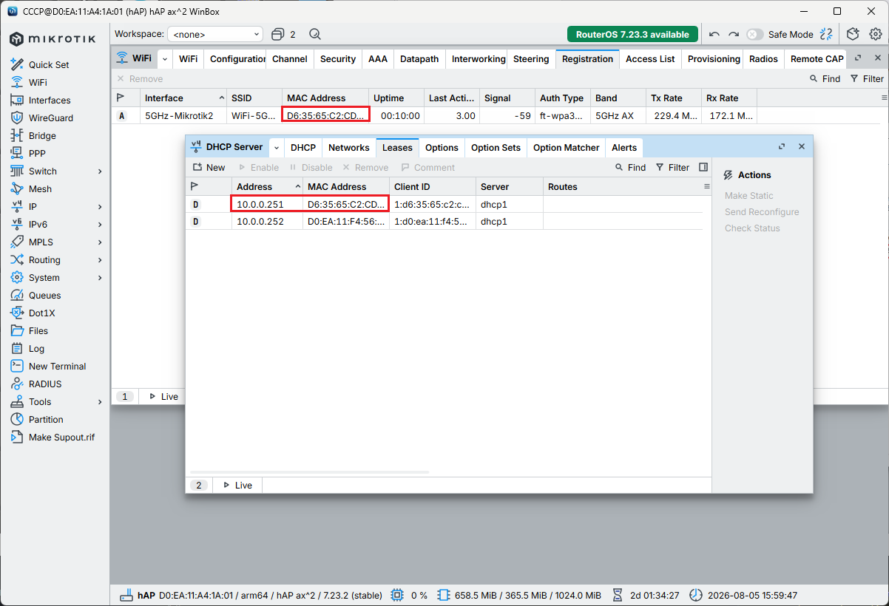Click the package icon next to settings gear

[x=853, y=34]
